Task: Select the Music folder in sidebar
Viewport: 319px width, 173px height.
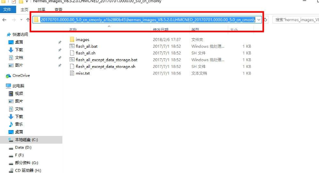Action: click(16, 124)
